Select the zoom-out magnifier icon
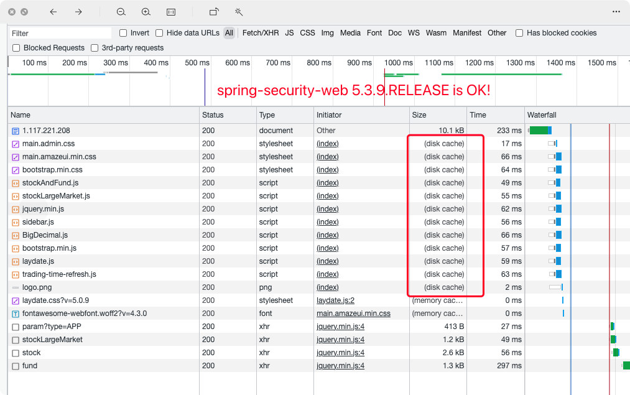Image resolution: width=630 pixels, height=395 pixels. [x=121, y=11]
